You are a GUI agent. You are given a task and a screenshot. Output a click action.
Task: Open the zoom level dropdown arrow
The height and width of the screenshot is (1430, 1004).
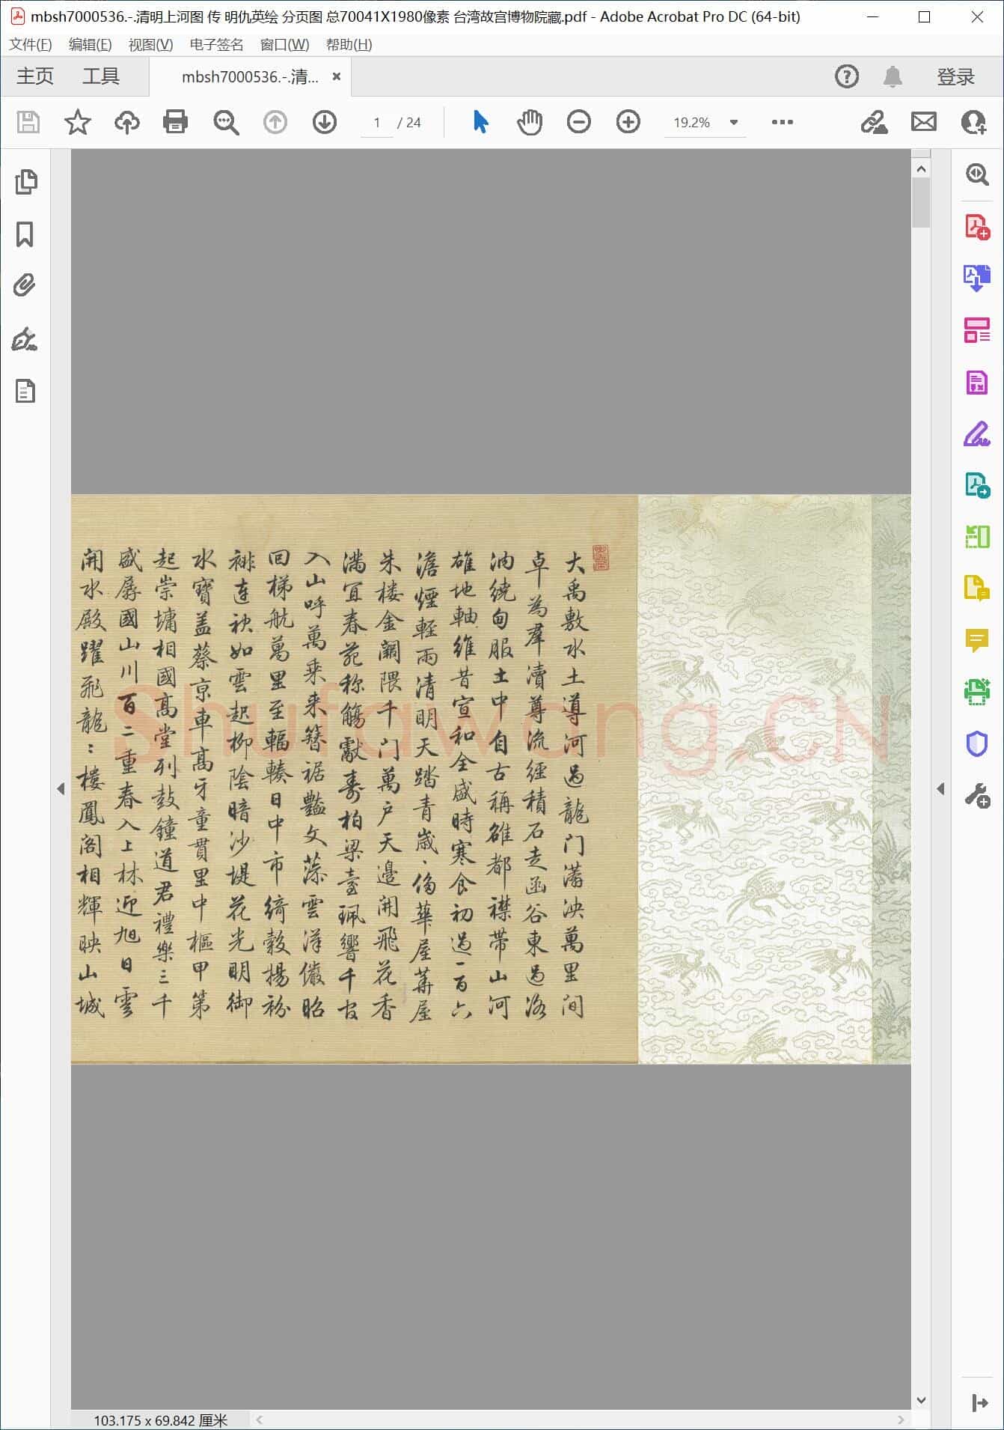point(734,122)
